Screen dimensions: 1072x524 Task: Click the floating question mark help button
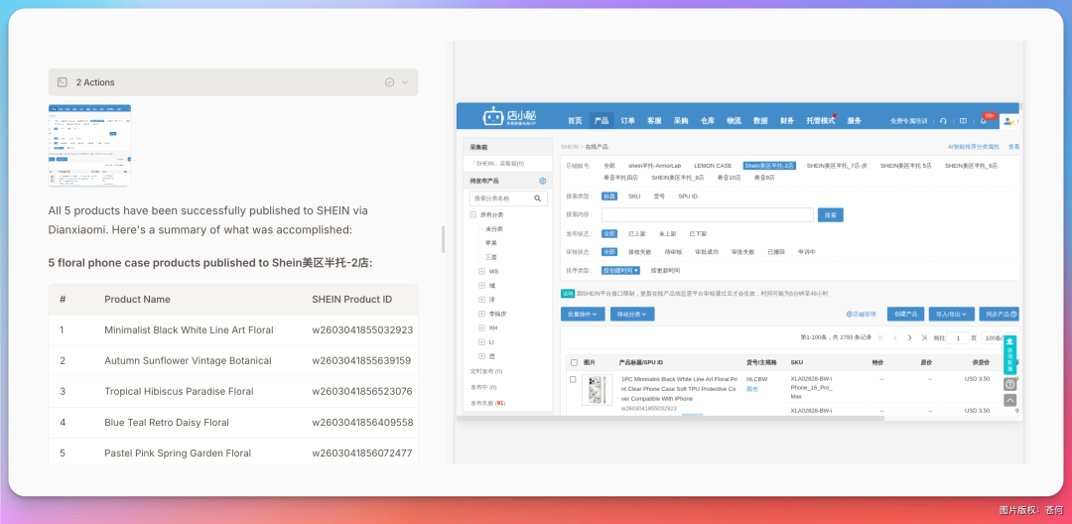coord(1009,385)
